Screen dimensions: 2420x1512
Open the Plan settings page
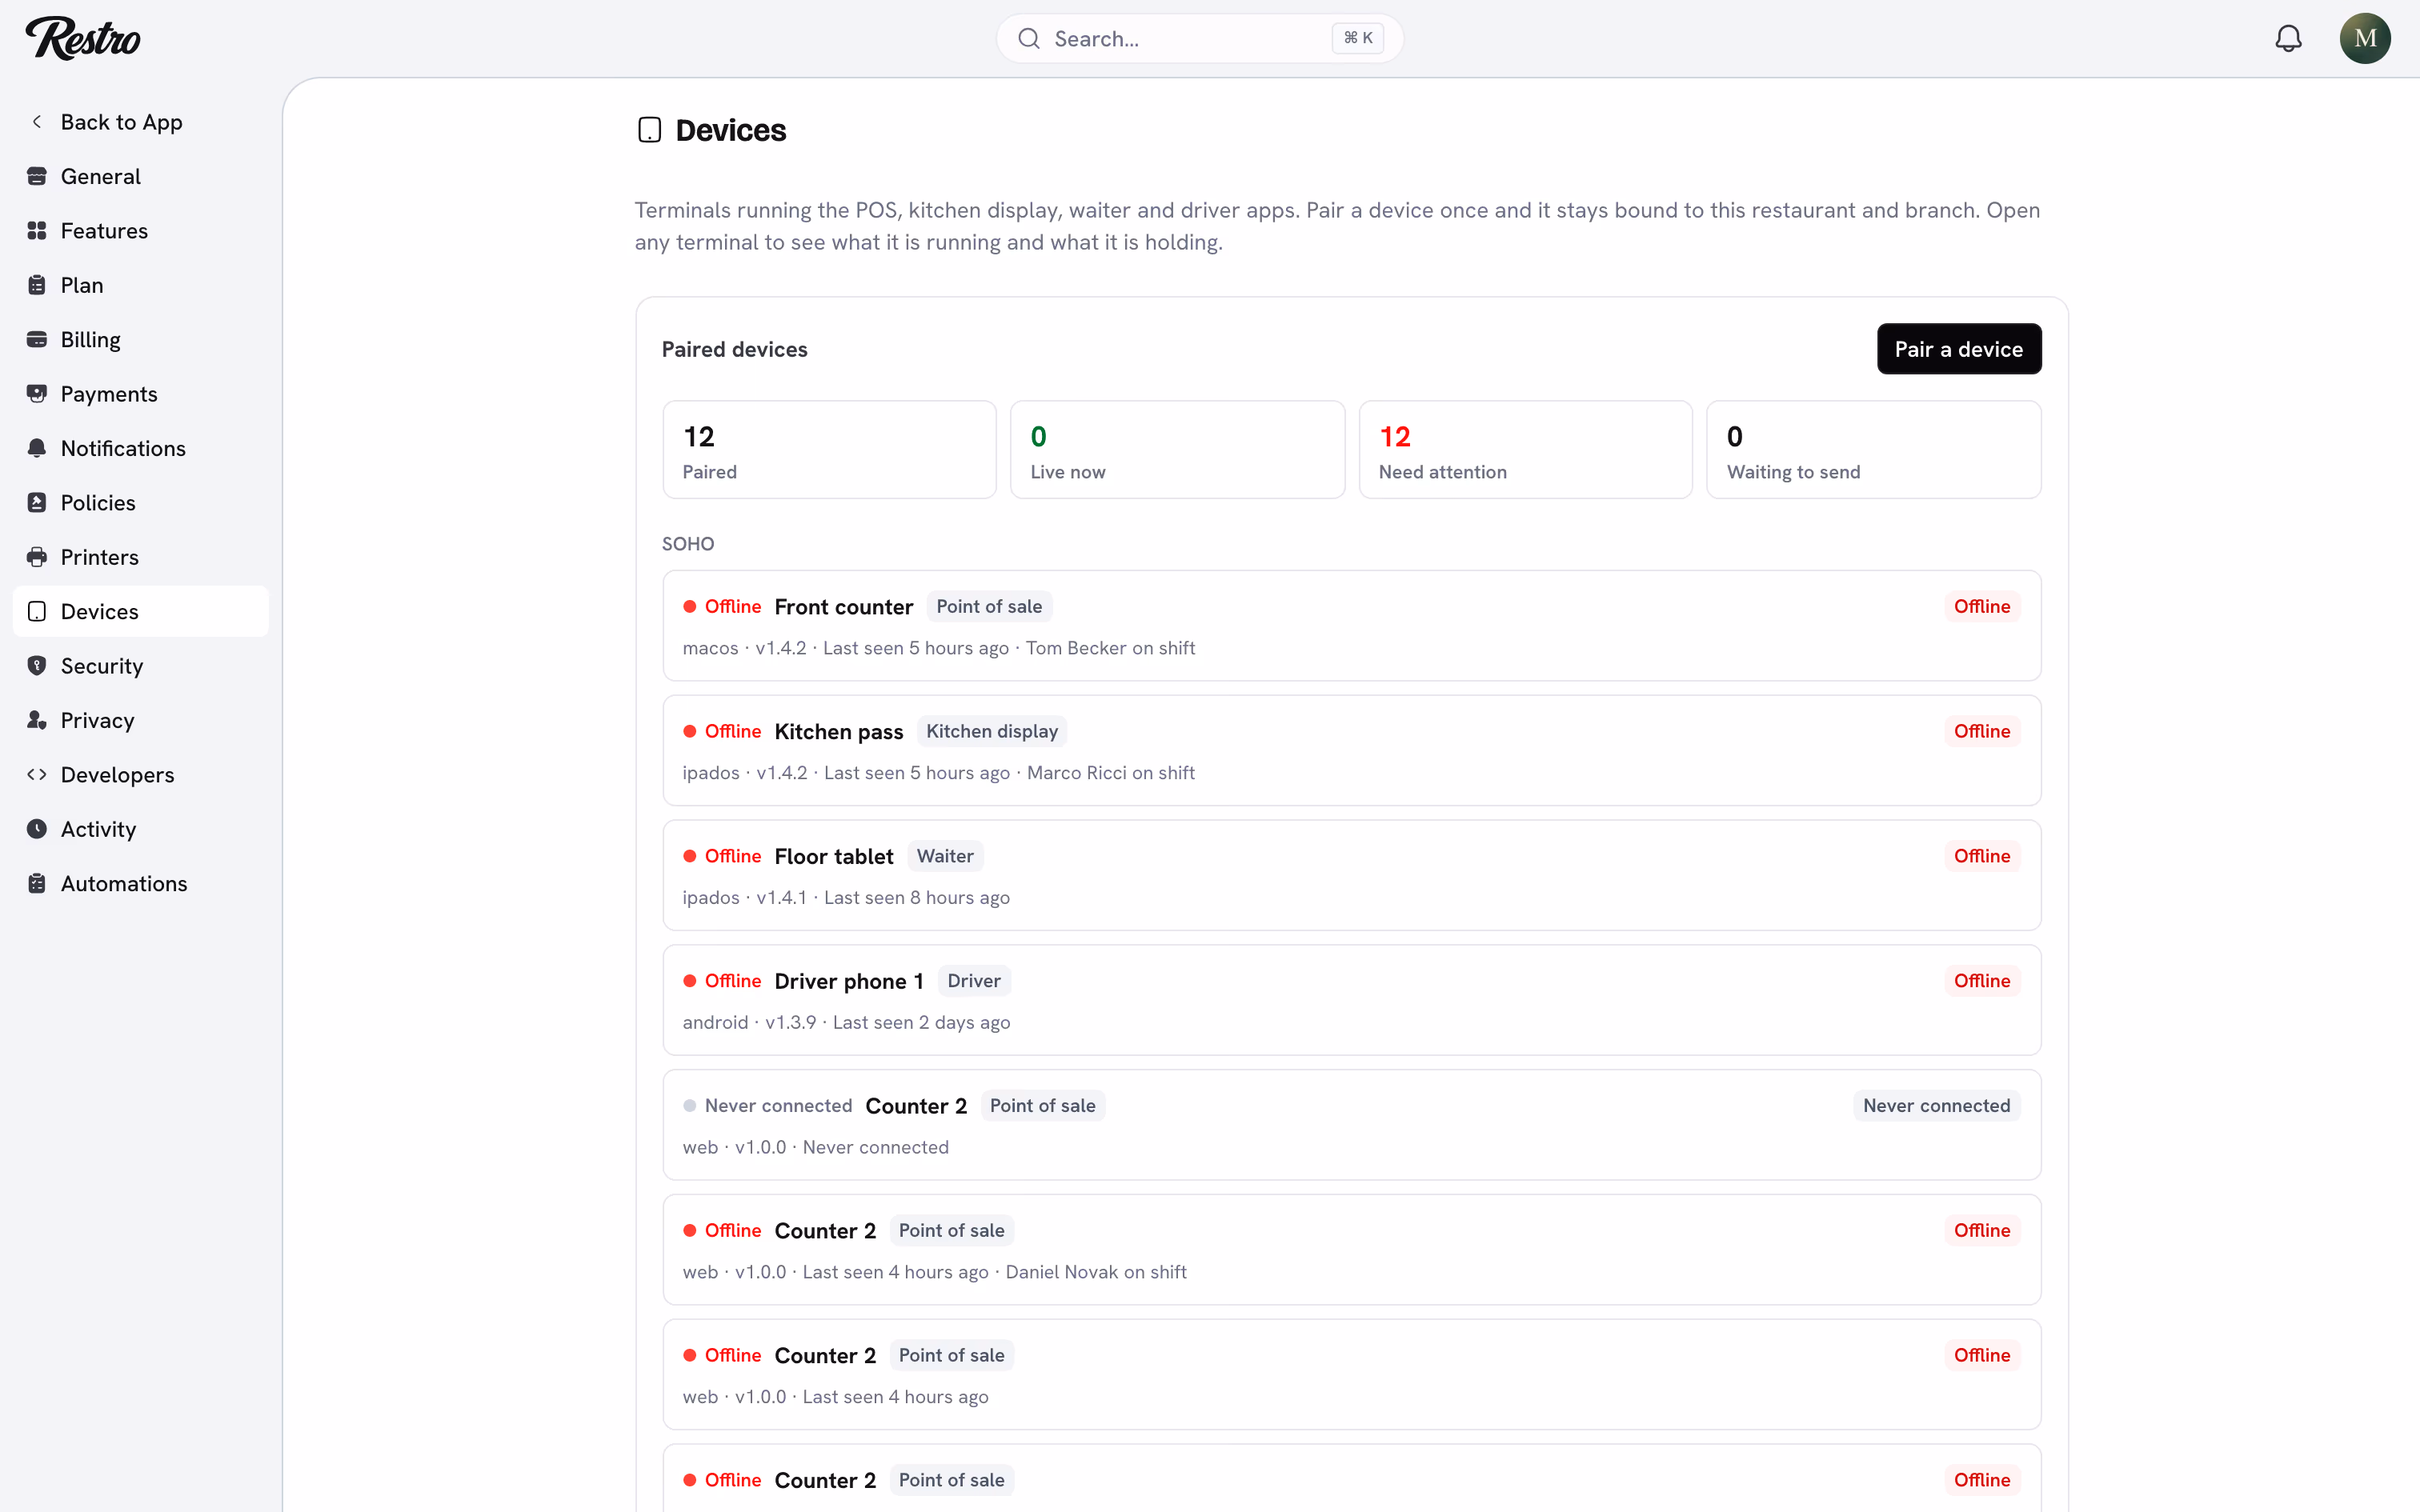(x=141, y=285)
